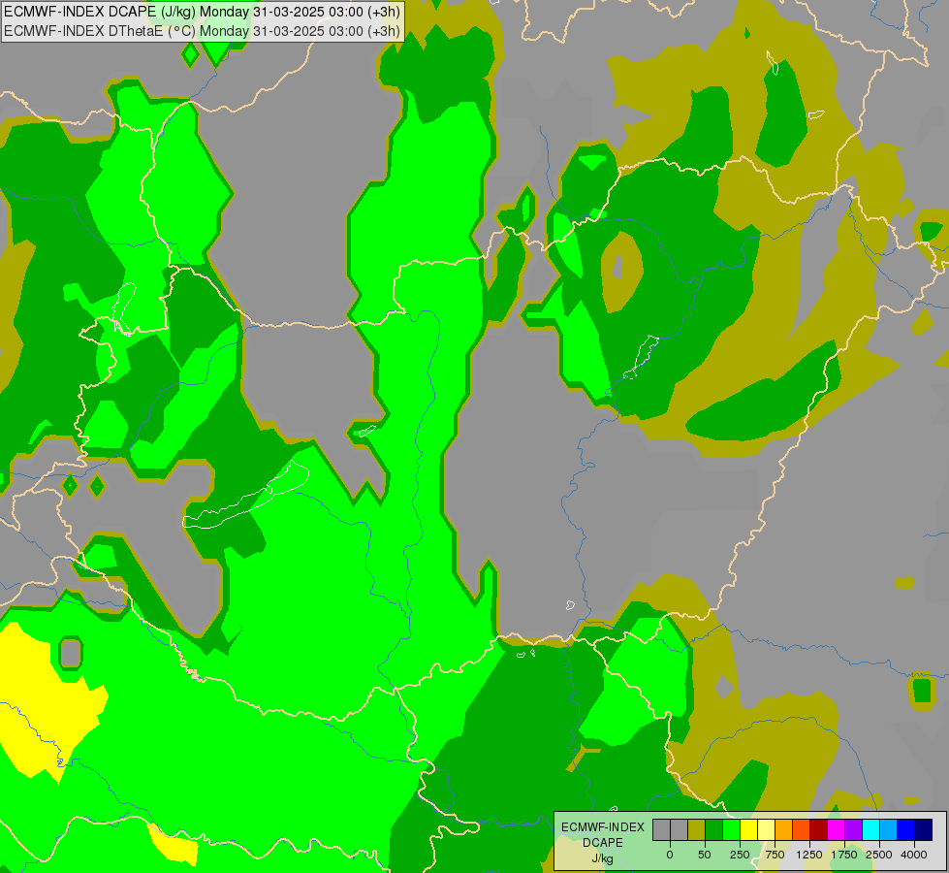Click the dark red legend swatch
This screenshot has width=949, height=873.
coord(819,829)
